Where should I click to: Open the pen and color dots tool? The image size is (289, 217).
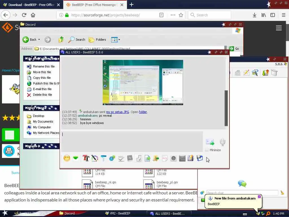click(x=95, y=158)
